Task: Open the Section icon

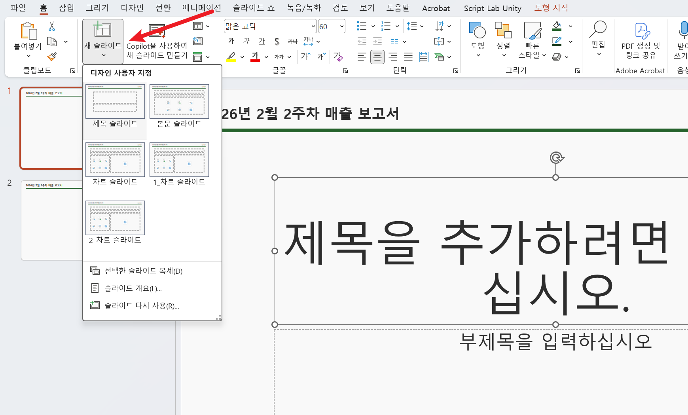Action: [x=198, y=57]
